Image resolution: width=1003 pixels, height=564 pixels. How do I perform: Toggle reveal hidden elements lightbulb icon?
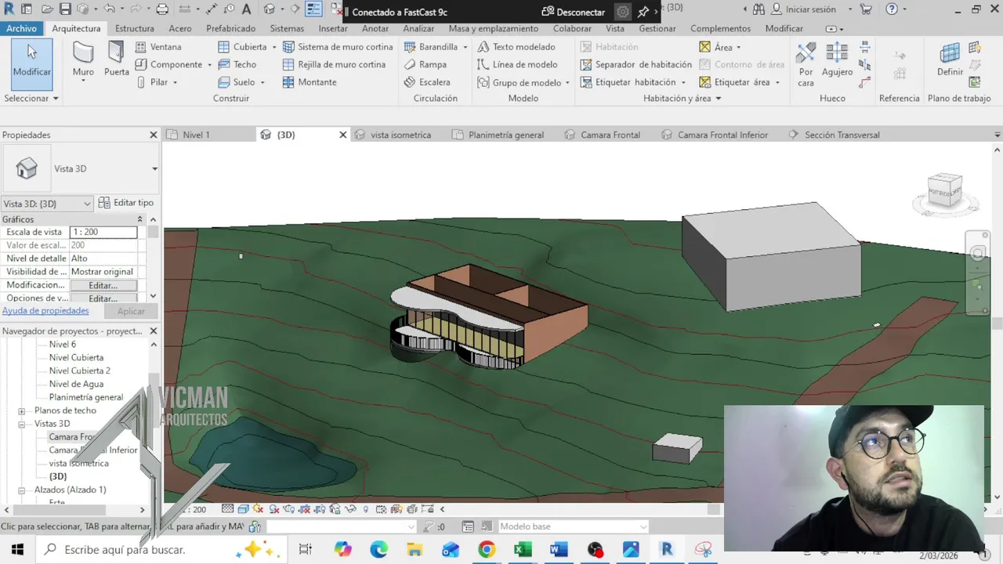[365, 509]
